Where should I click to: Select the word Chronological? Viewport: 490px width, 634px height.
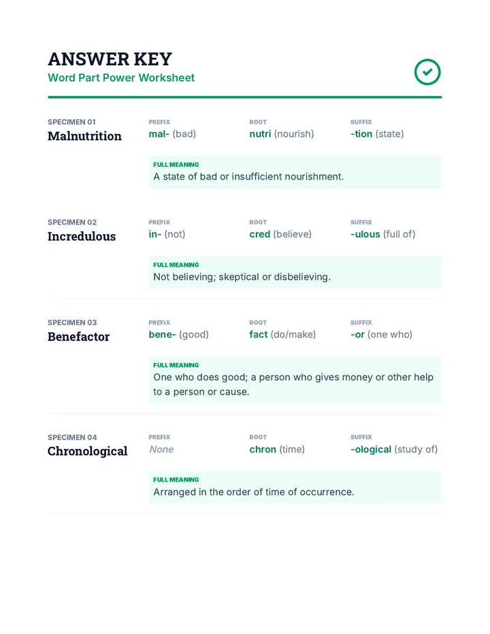coord(87,451)
